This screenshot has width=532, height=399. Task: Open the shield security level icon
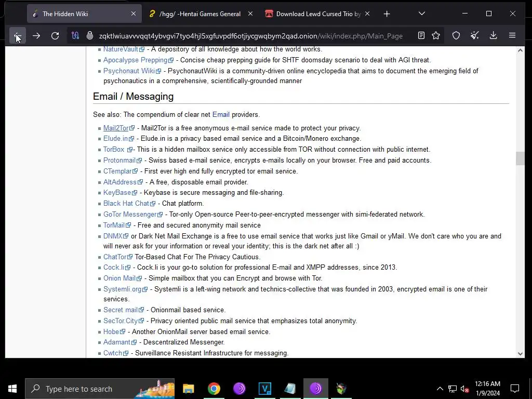tap(456, 36)
